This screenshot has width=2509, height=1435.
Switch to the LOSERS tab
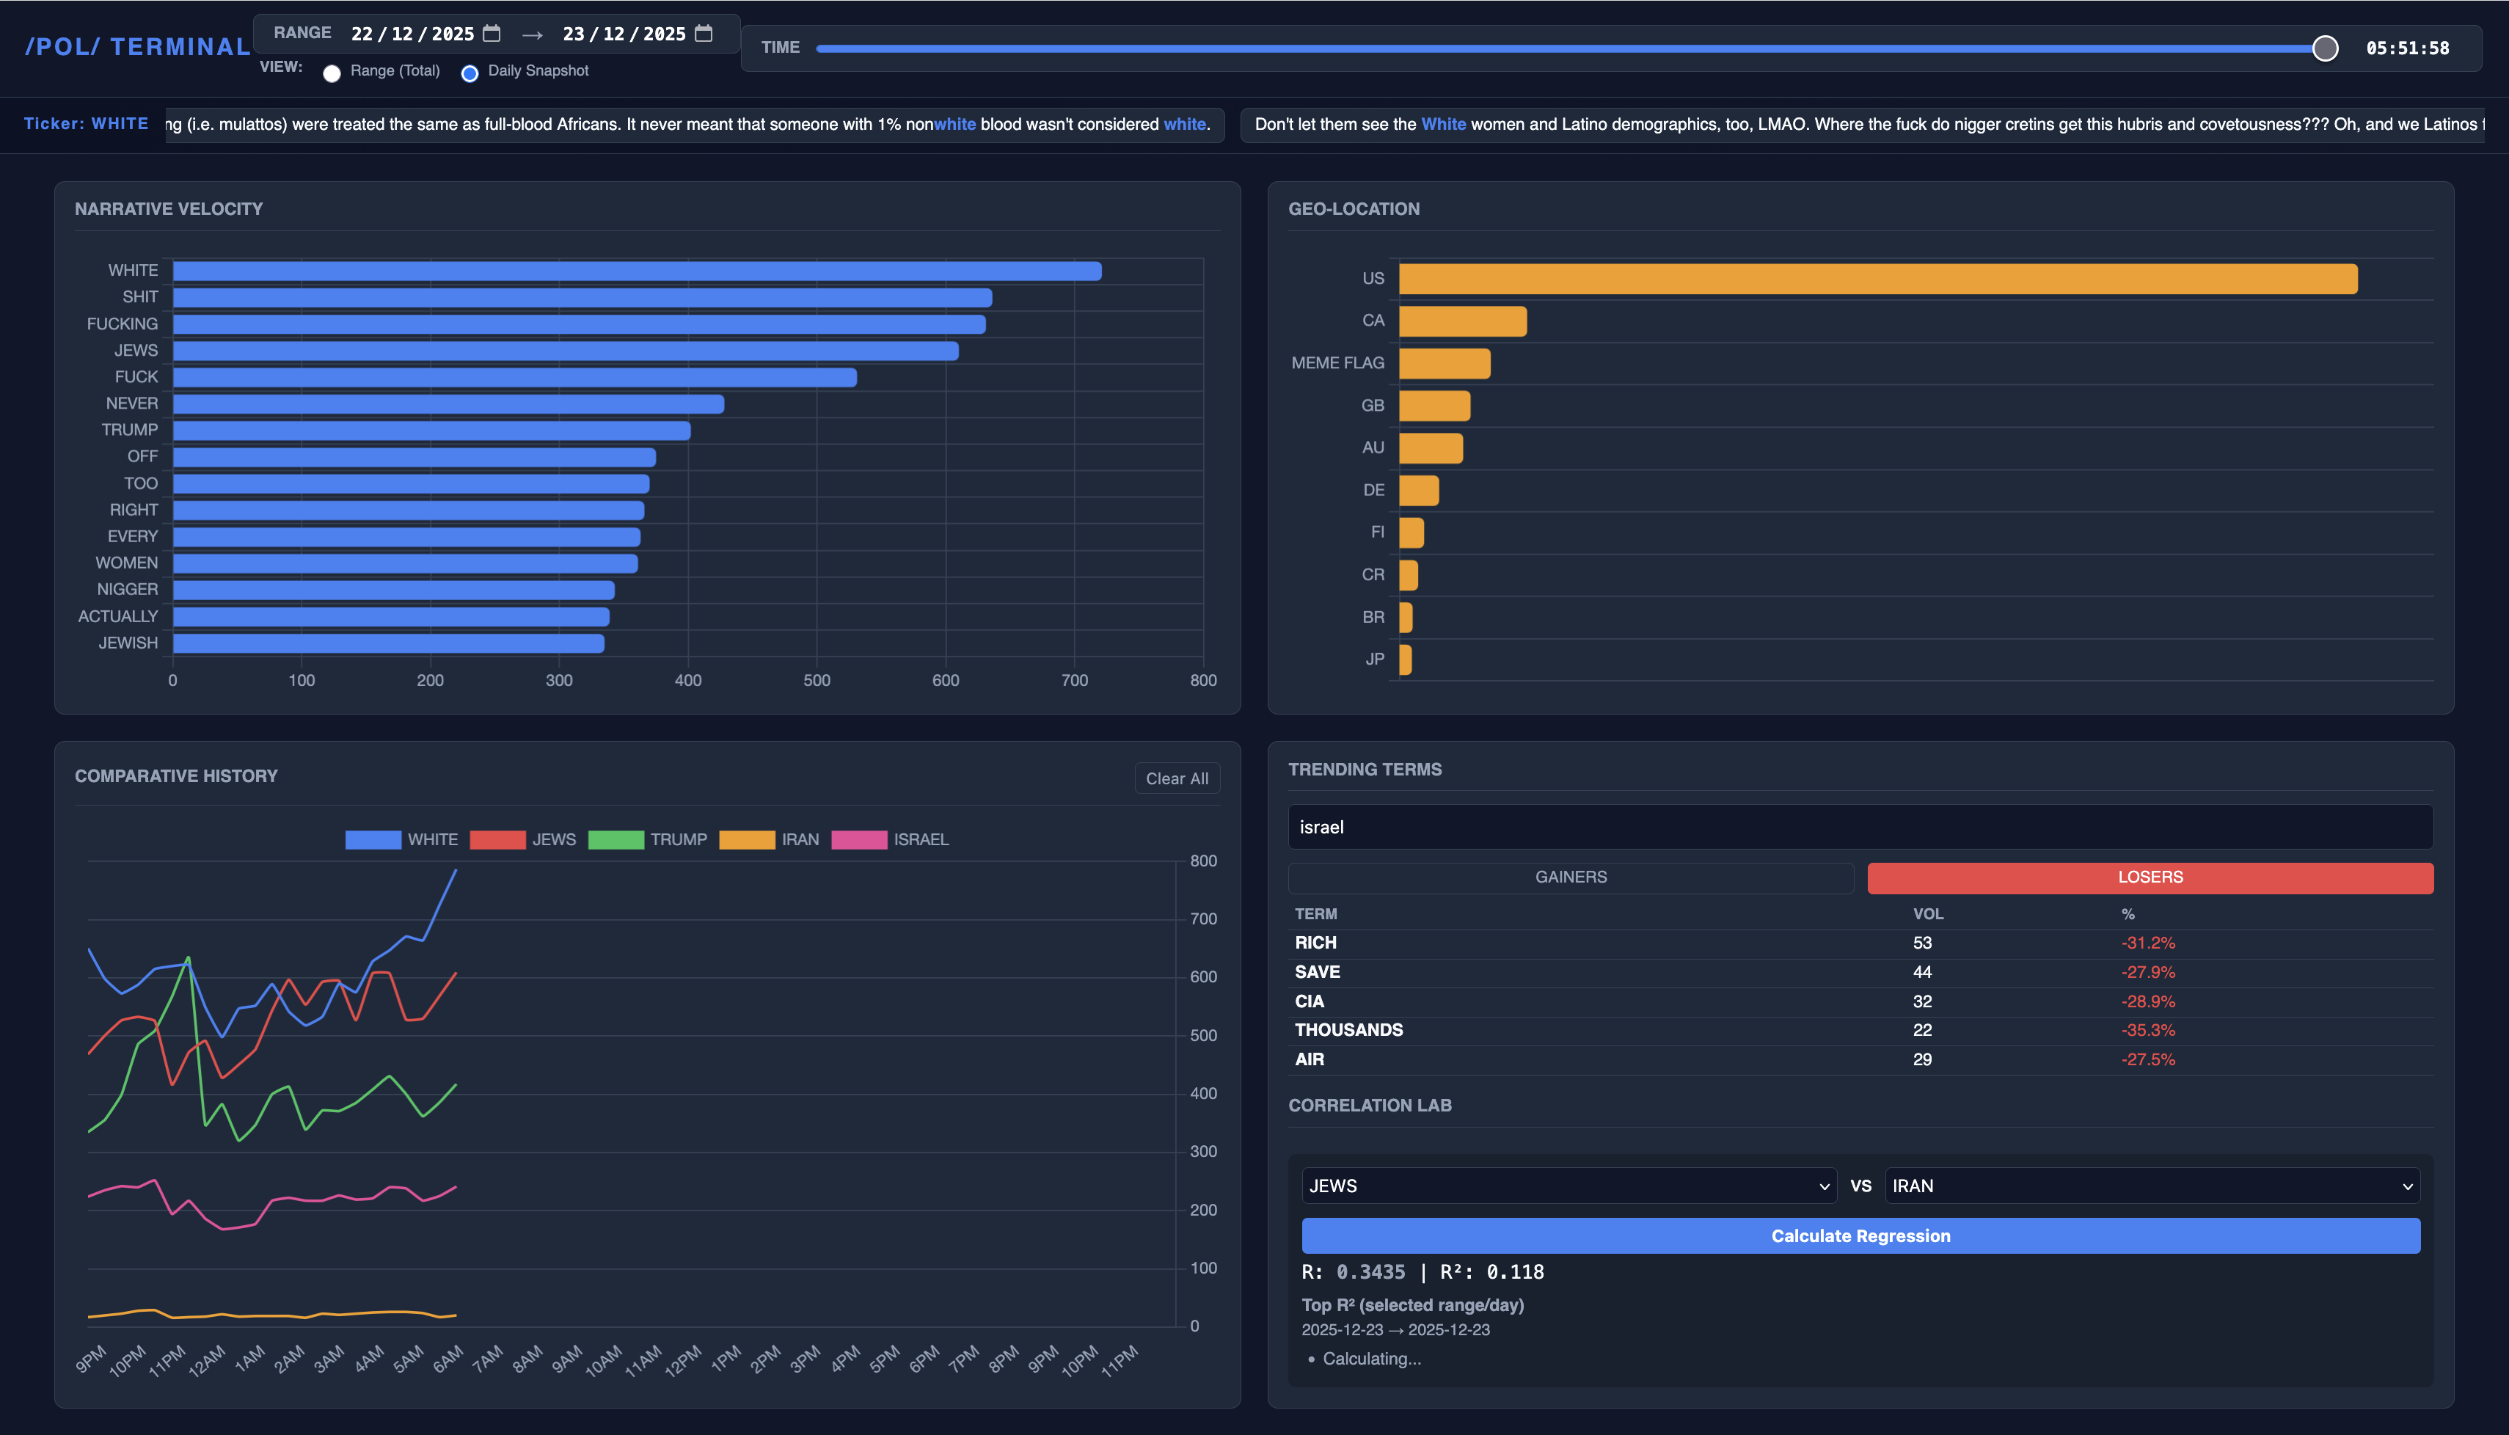pos(2150,877)
